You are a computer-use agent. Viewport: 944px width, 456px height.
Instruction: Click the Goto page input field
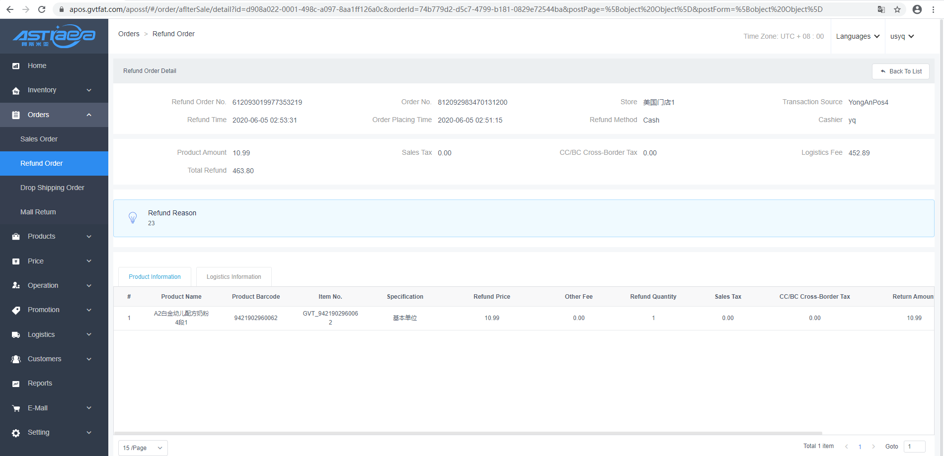tap(914, 446)
